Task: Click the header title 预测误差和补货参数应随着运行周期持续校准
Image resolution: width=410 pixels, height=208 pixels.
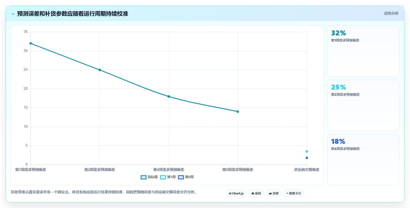Action: (73, 14)
